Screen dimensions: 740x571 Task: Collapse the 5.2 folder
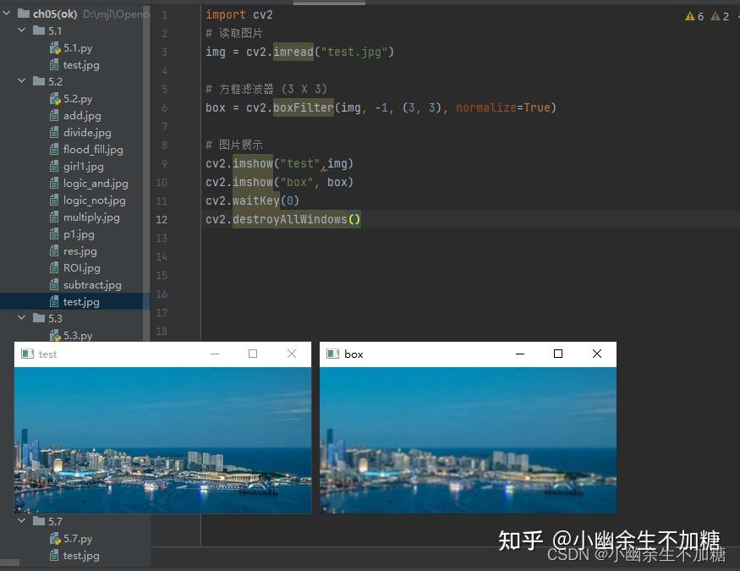point(21,80)
